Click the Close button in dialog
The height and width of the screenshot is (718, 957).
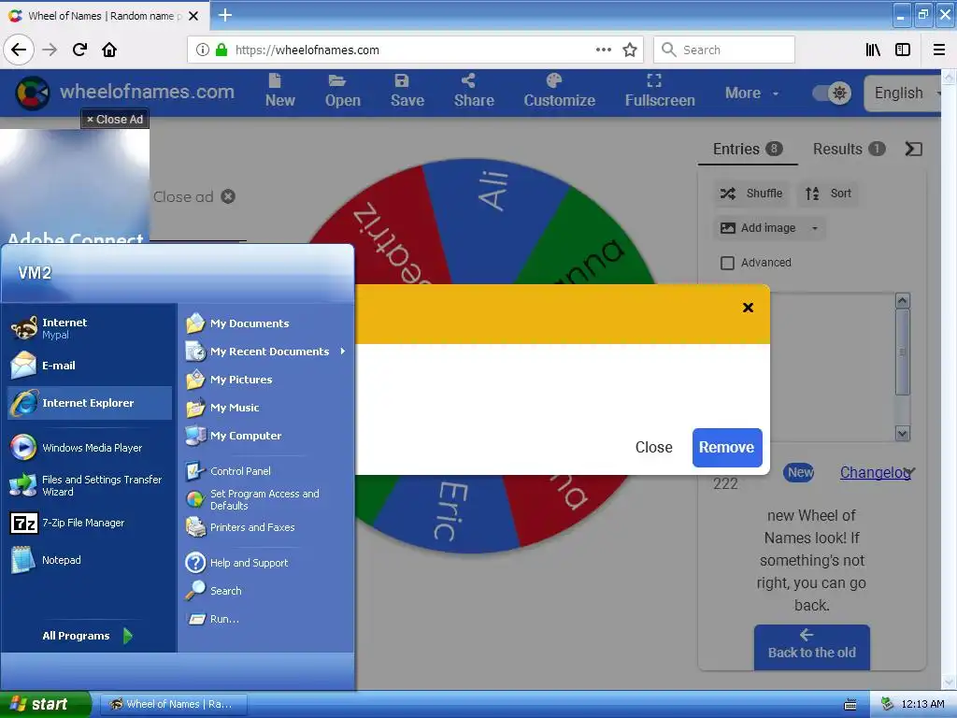653,448
